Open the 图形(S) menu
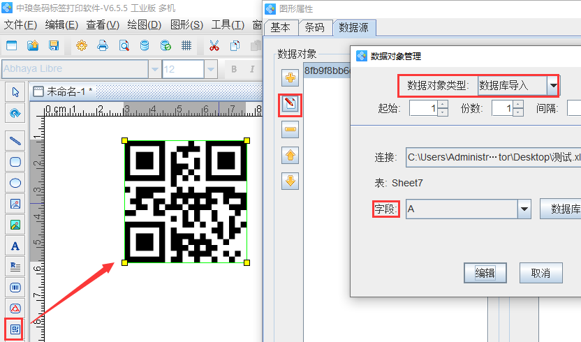Viewport: 581px width, 342px height. [x=186, y=25]
